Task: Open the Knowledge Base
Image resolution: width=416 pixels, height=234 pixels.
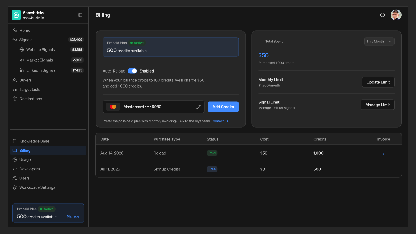Action: click(x=48, y=141)
